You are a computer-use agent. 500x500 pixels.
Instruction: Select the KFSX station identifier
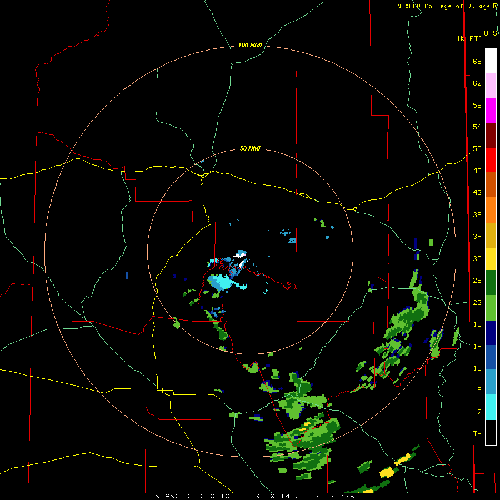tap(264, 496)
